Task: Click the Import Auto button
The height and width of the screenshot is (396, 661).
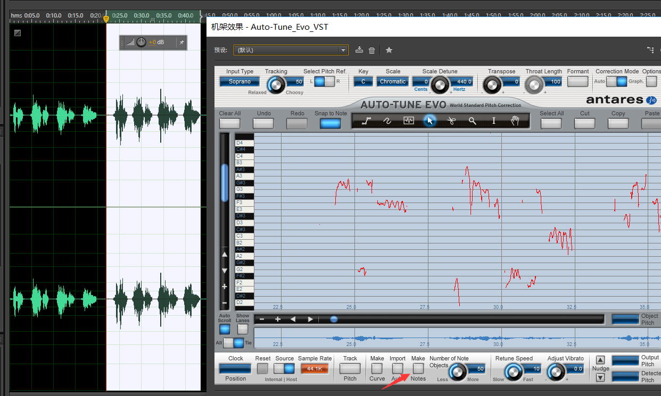Action: pos(398,368)
